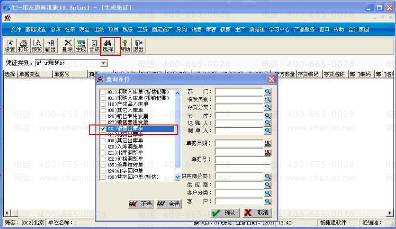Check (01)采购入库单(报销记账) checkbox
The width and height of the screenshot is (396, 229).
tap(103, 98)
